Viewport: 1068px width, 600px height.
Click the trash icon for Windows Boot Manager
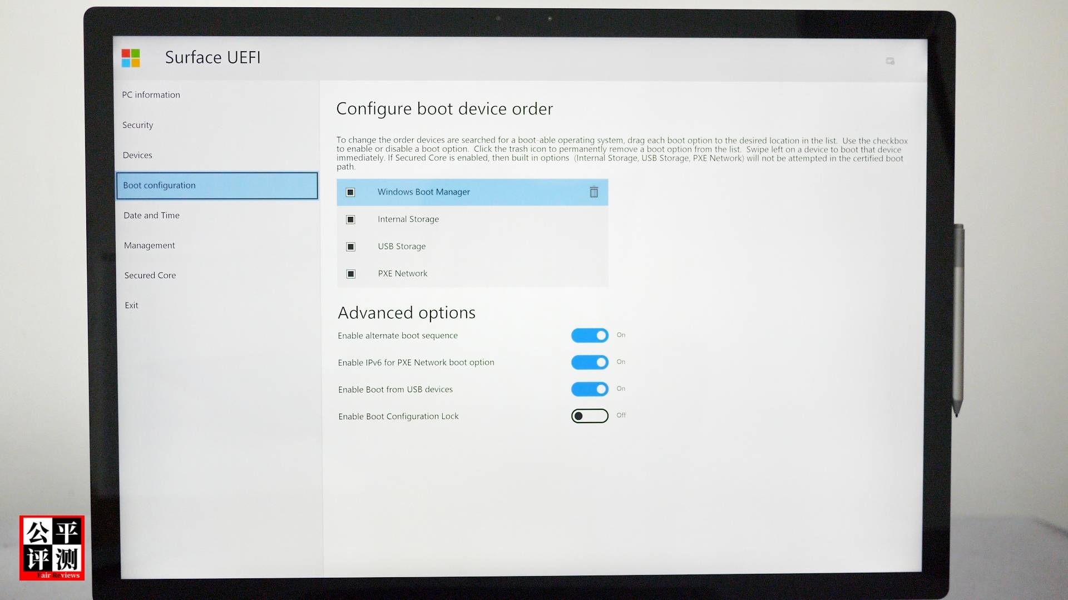click(594, 192)
